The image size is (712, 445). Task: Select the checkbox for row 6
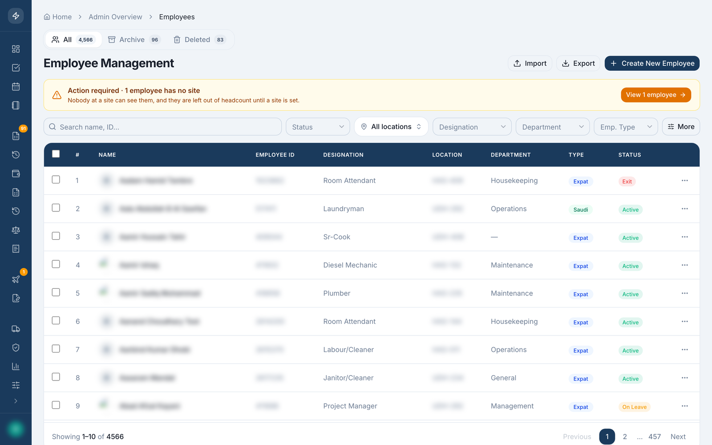click(56, 320)
